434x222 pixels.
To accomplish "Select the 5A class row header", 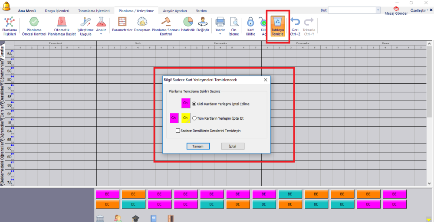I will [x=10, y=54].
